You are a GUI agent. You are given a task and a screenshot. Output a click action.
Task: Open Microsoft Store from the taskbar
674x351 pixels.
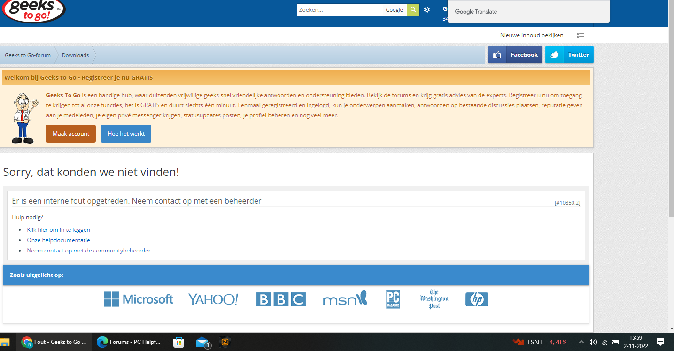click(178, 342)
